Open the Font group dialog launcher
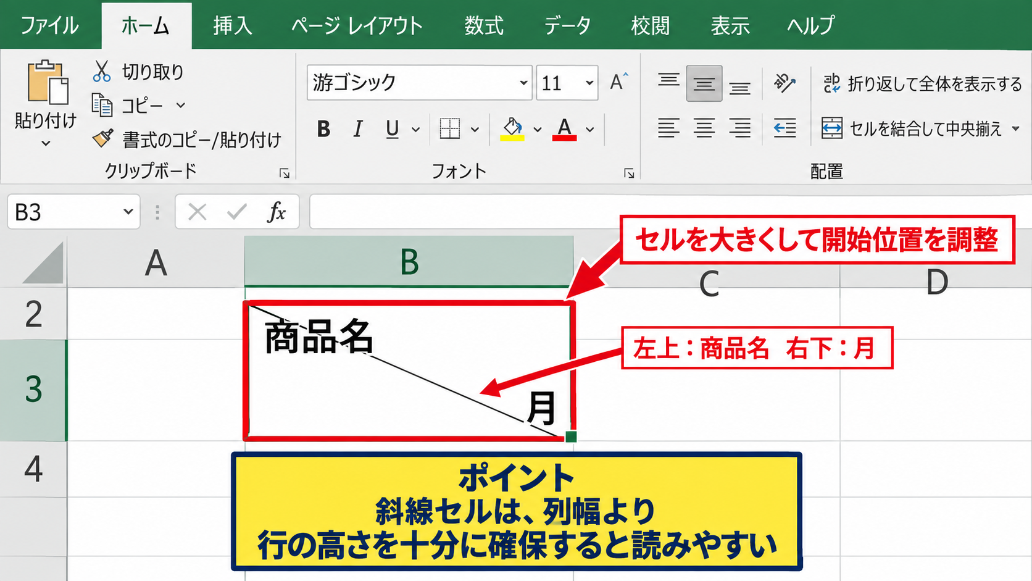The height and width of the screenshot is (581, 1032). [629, 173]
